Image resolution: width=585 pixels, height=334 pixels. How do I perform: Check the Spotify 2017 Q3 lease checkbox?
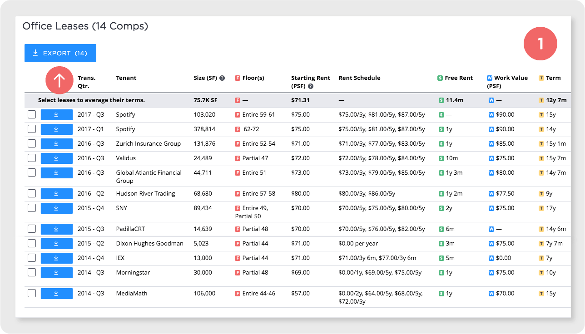point(31,114)
